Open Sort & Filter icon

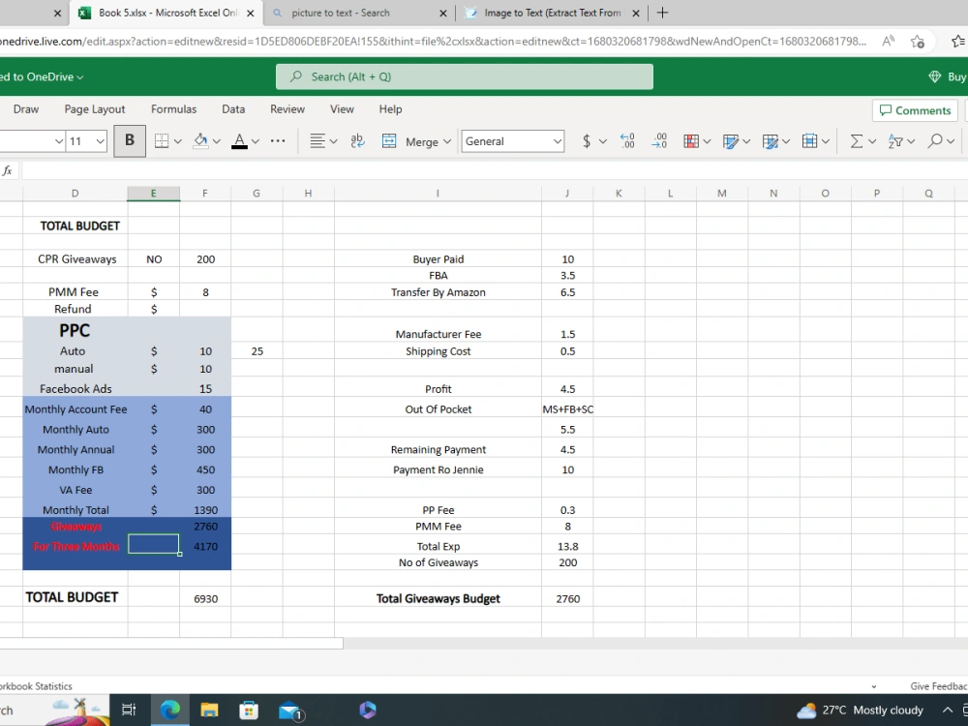pos(895,141)
